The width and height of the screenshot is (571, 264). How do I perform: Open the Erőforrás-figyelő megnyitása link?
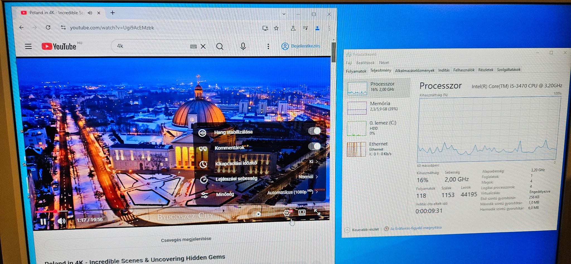(x=416, y=228)
